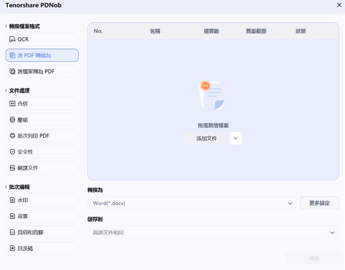Viewport: 345px width, 270px height.
Task: Open the Word(*.docx) format dropdown
Action: click(x=192, y=203)
